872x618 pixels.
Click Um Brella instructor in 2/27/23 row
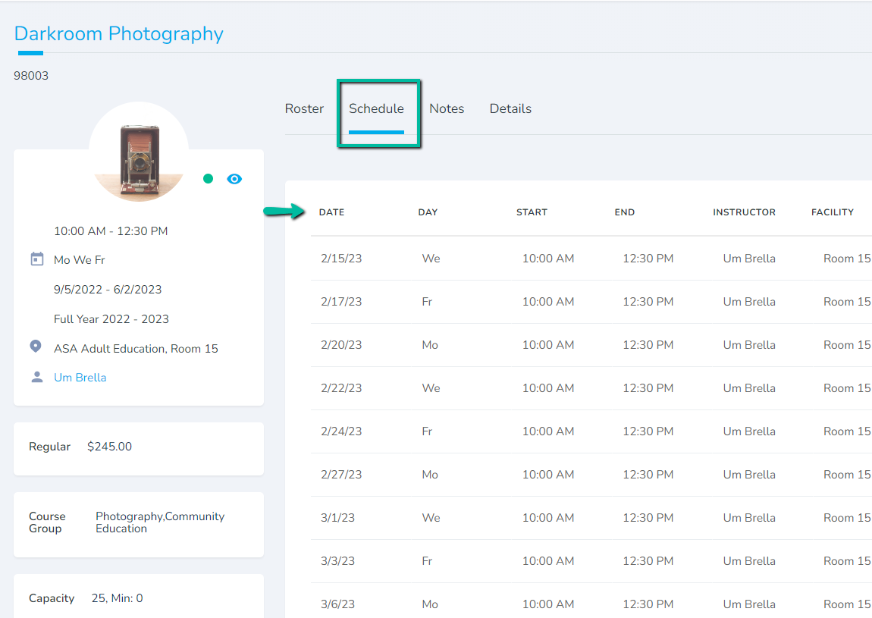(x=749, y=475)
